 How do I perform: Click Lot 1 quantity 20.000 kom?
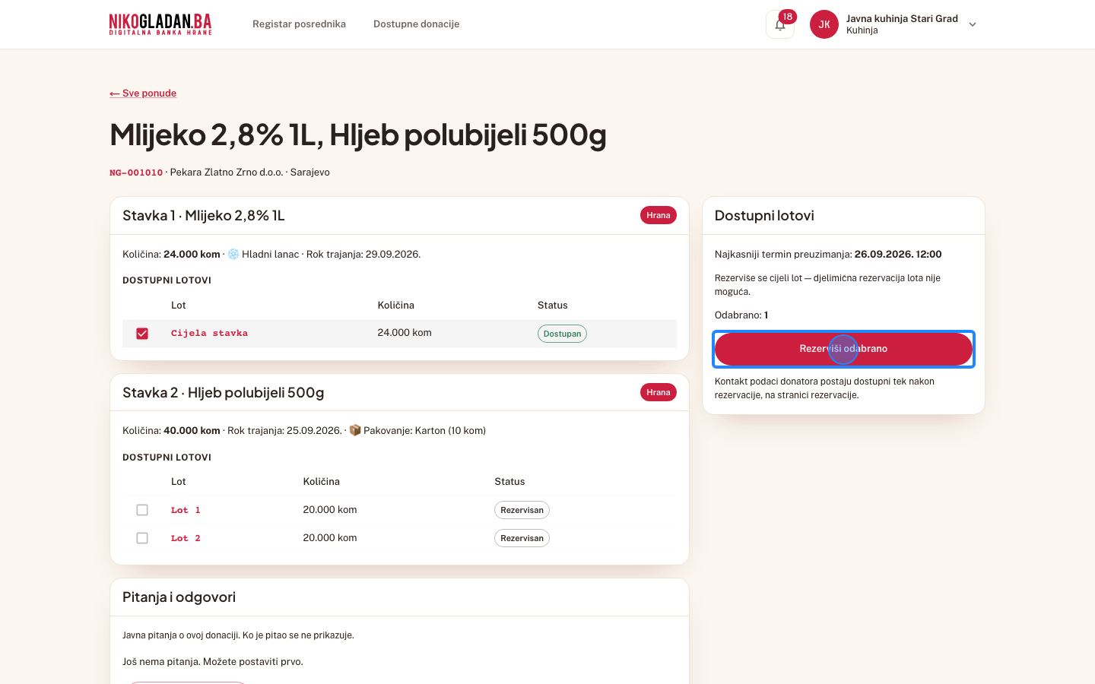tap(330, 510)
